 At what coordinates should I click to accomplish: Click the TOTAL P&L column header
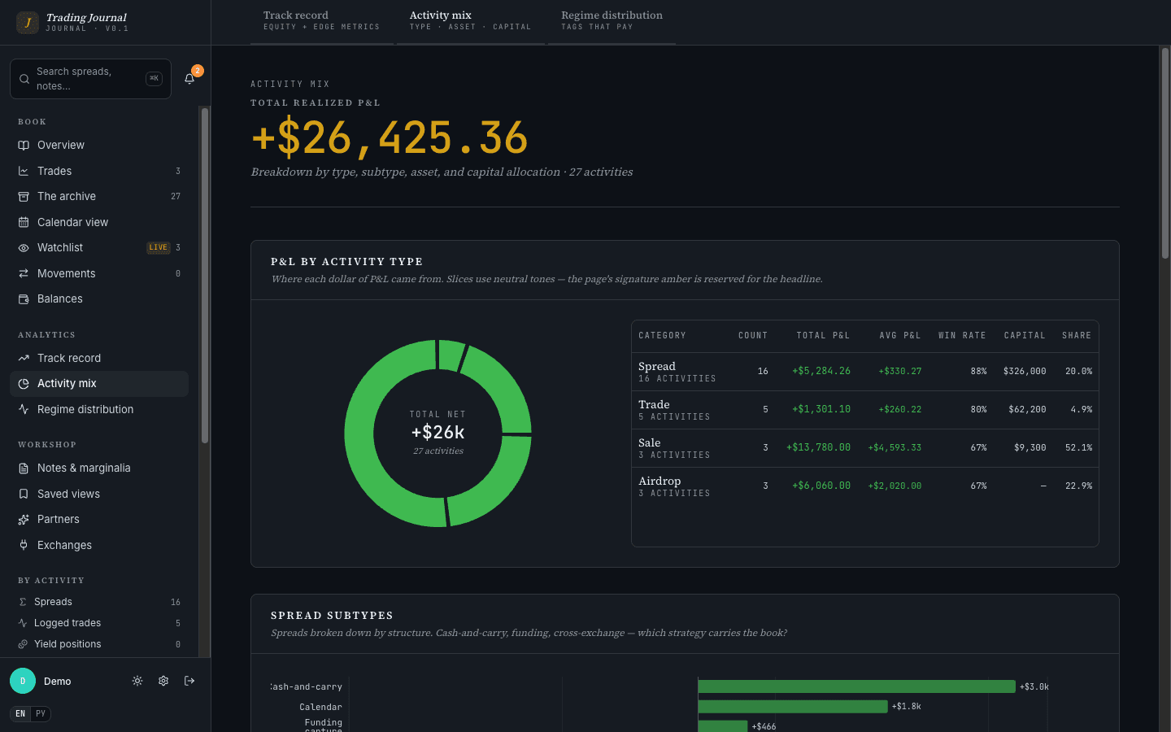click(823, 335)
